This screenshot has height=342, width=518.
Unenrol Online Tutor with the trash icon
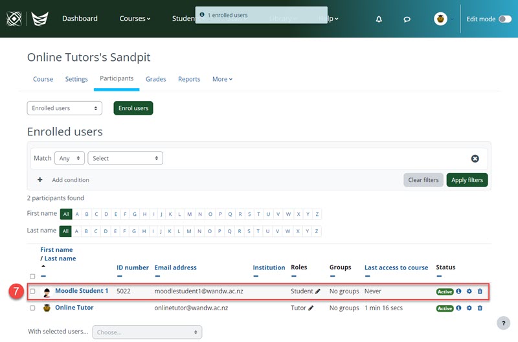[x=480, y=308]
